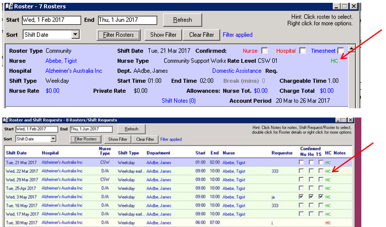Image resolution: width=386 pixels, height=227 pixels.
Task: Click the red Hospital confirmed label
Action: pos(286,51)
